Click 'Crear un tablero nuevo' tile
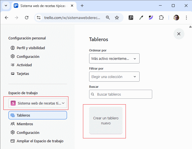 106,120
